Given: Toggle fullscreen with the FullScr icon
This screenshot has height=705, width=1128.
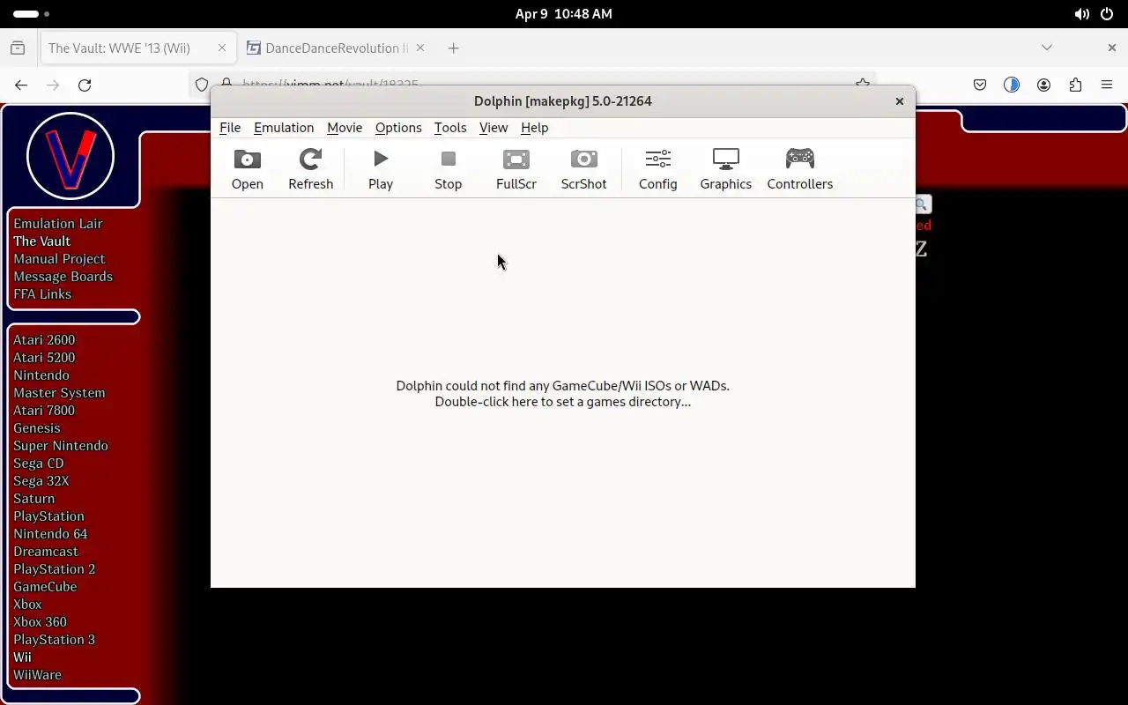Looking at the screenshot, I should tap(516, 169).
